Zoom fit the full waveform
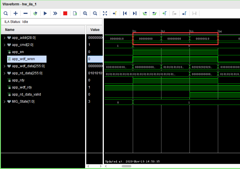240x169 pixels. (x=105, y=13)
